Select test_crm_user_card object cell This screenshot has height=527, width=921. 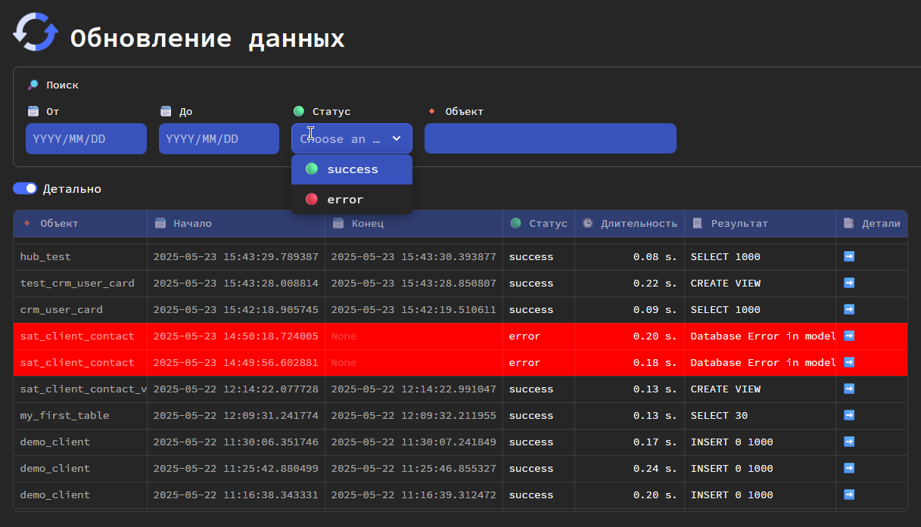(80, 283)
